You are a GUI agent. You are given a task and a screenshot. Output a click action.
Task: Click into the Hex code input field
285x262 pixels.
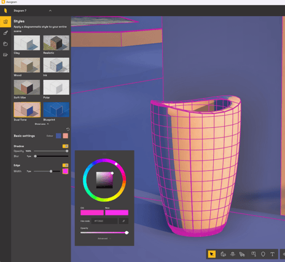click(104, 221)
